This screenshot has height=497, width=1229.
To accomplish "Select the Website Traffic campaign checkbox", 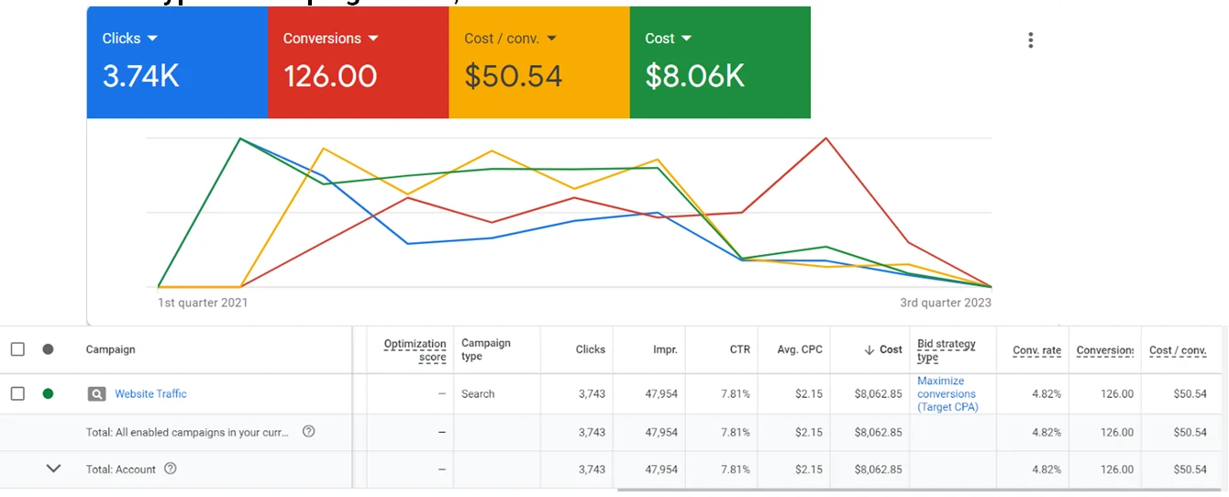I will (x=17, y=394).
